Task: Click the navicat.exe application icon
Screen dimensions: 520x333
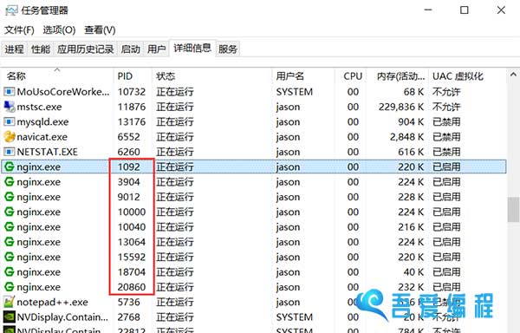Action: [x=10, y=137]
